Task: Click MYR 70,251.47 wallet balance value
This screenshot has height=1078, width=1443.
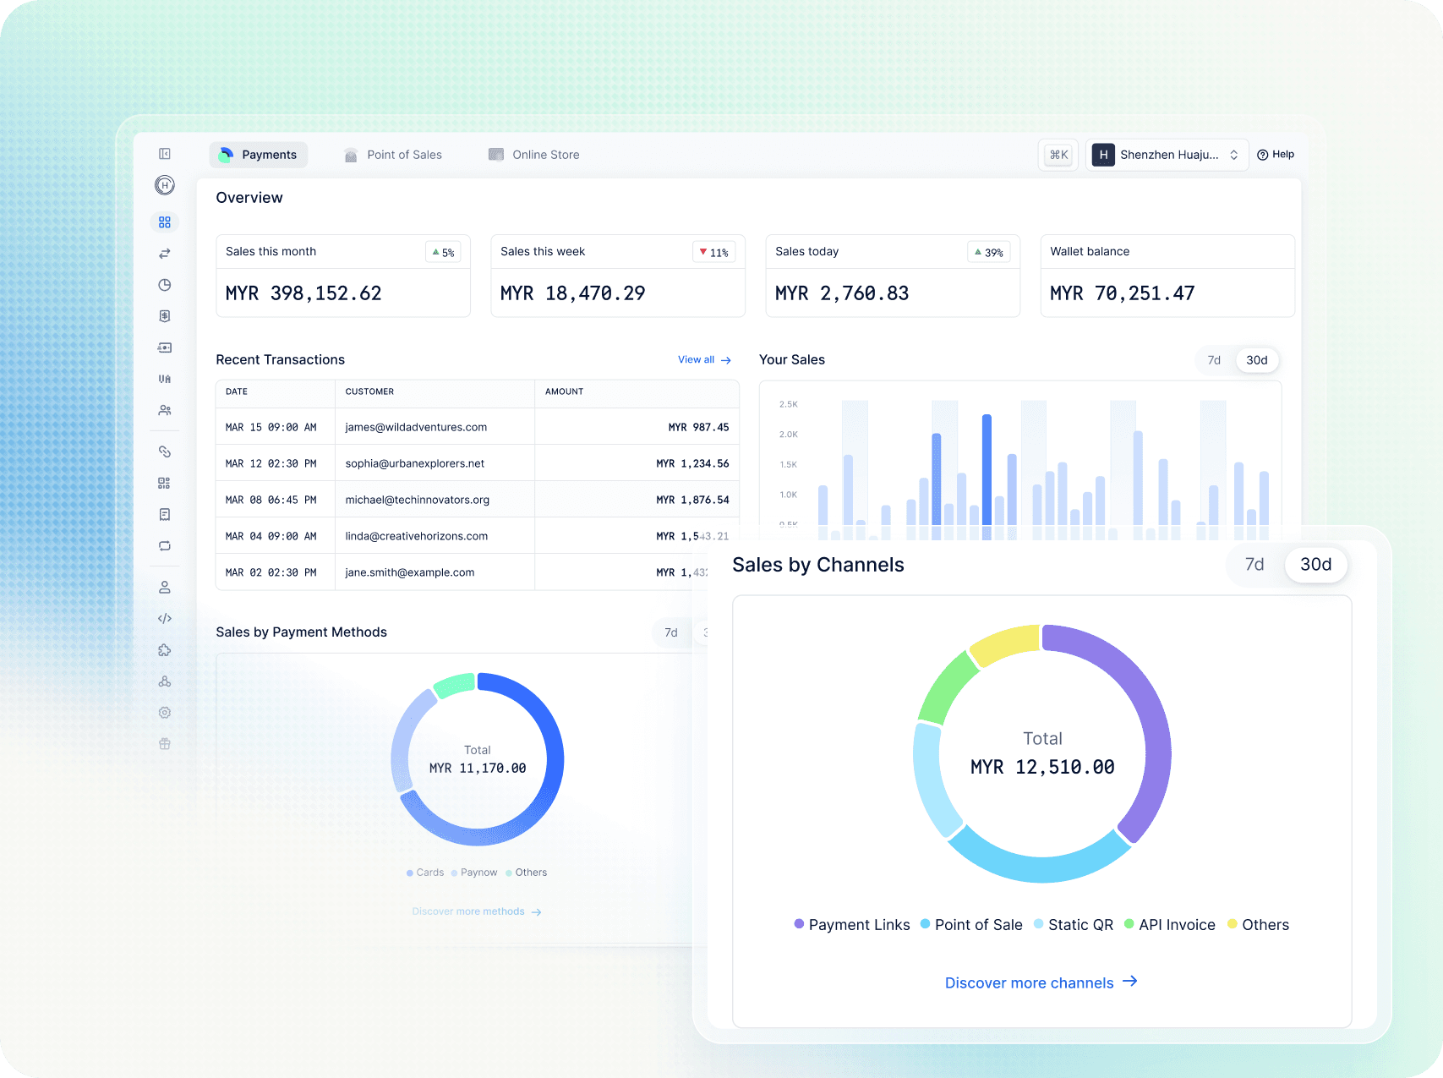Action: click(x=1123, y=293)
